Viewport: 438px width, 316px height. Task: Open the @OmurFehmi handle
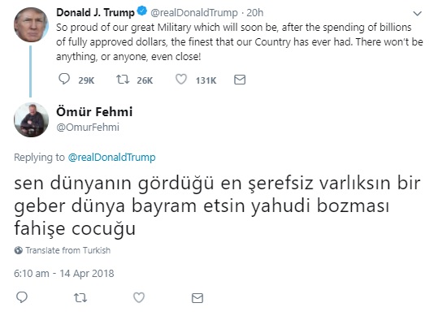(x=88, y=128)
